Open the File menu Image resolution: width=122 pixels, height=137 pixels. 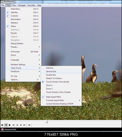tap(3, 5)
